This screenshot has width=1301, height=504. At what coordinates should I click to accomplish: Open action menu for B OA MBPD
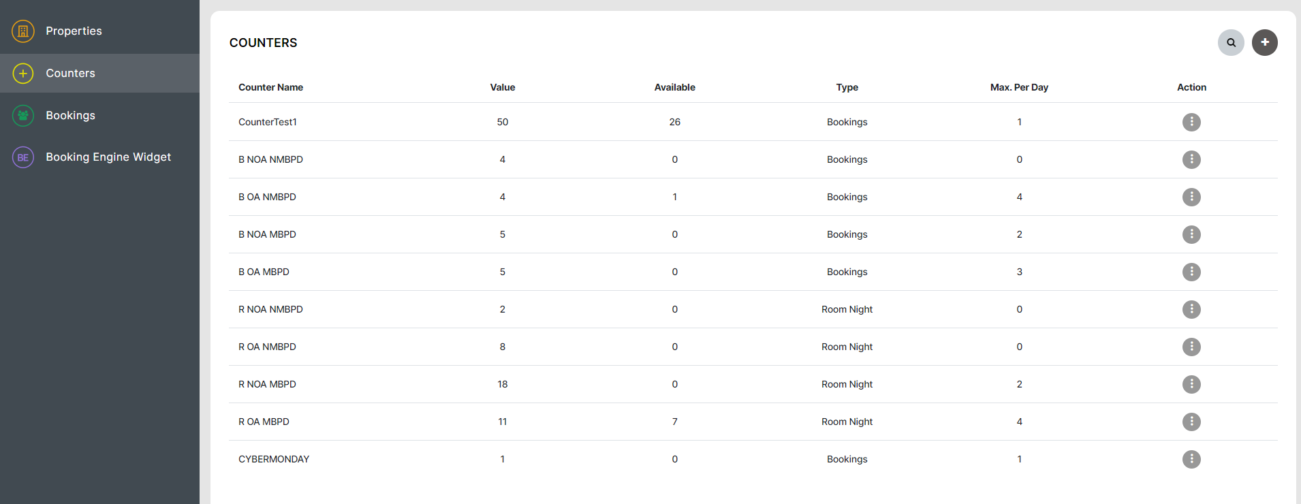click(1191, 272)
